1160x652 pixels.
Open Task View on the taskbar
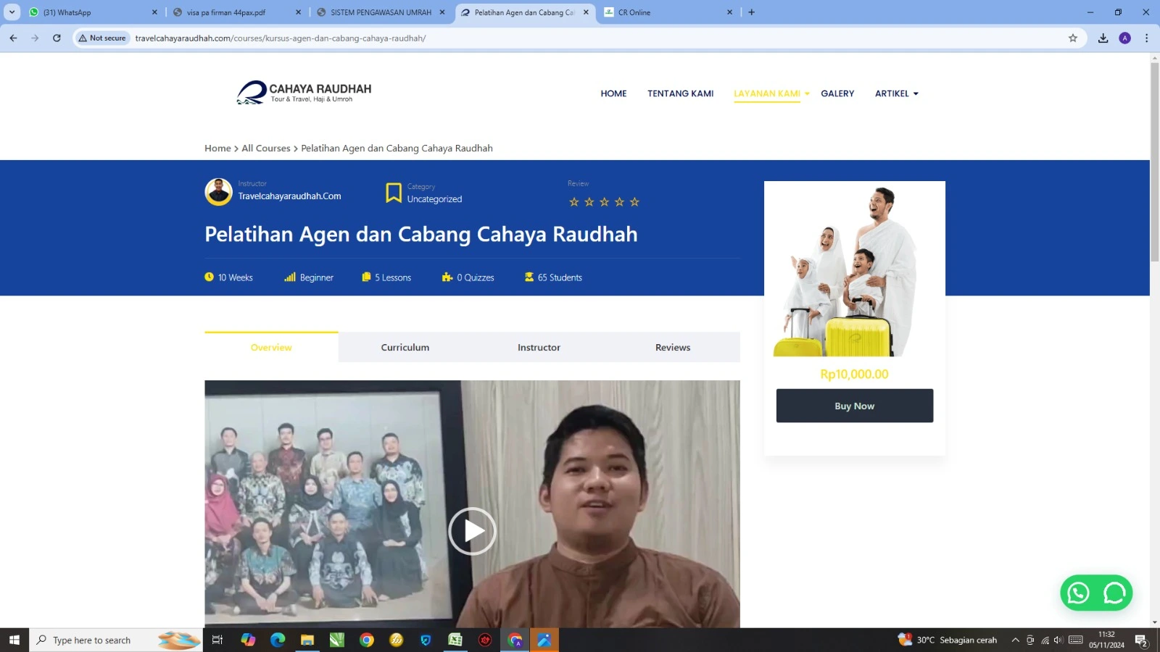217,640
